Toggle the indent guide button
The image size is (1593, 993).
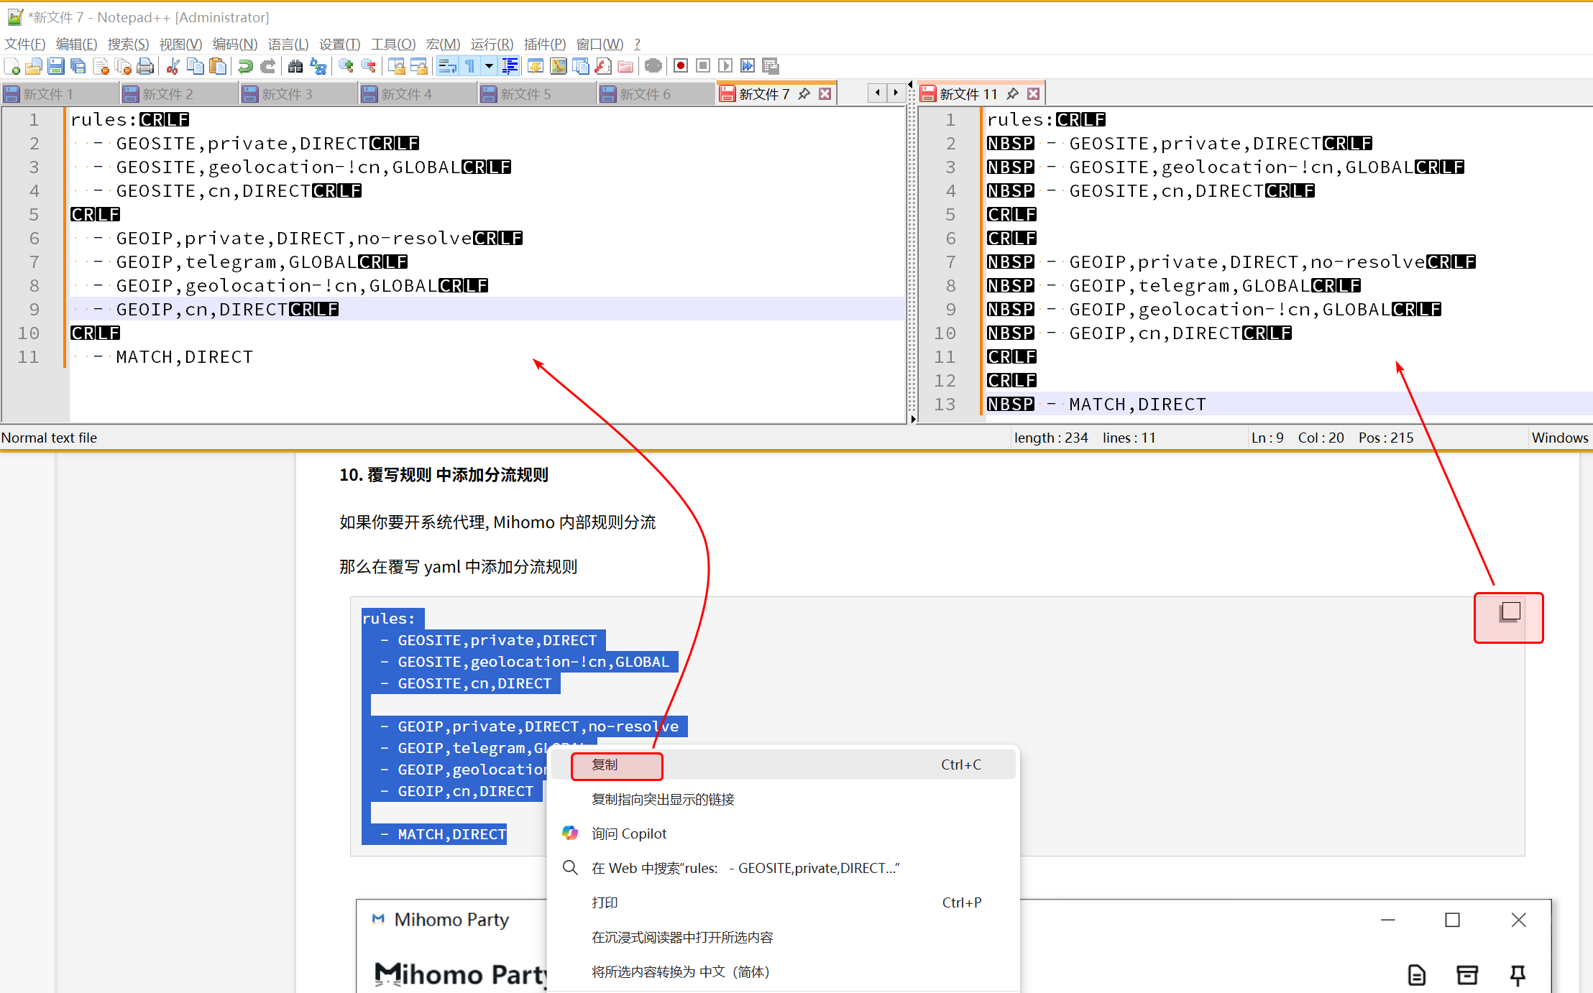(x=510, y=66)
